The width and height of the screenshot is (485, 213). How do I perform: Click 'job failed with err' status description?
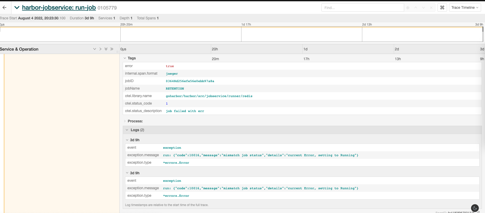pos(185,111)
